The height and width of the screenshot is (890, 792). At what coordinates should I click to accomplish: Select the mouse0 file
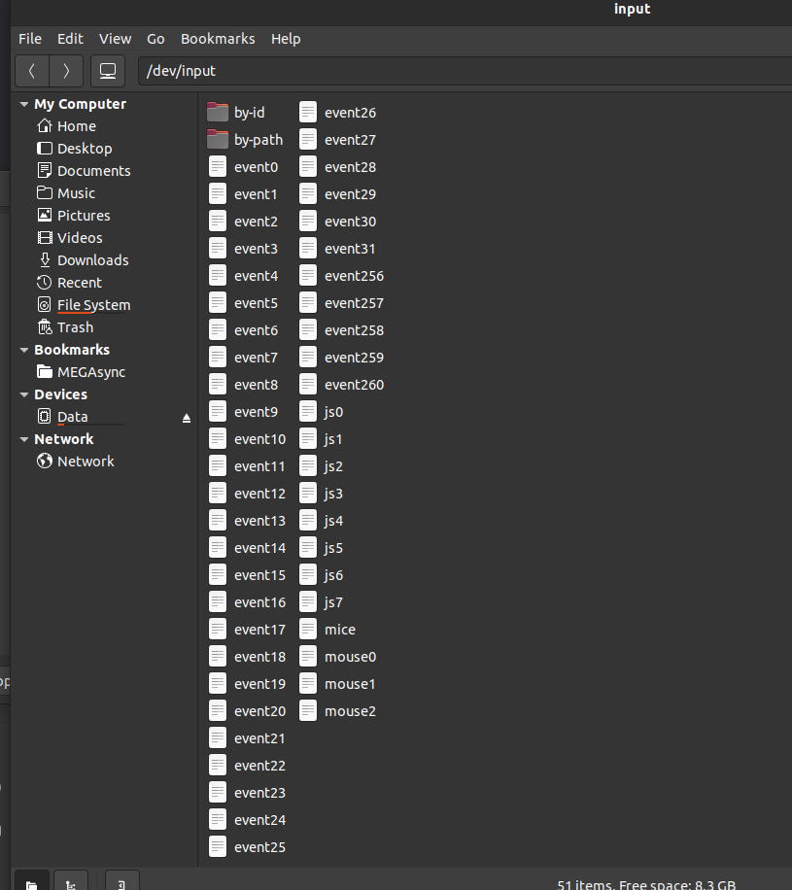338,657
